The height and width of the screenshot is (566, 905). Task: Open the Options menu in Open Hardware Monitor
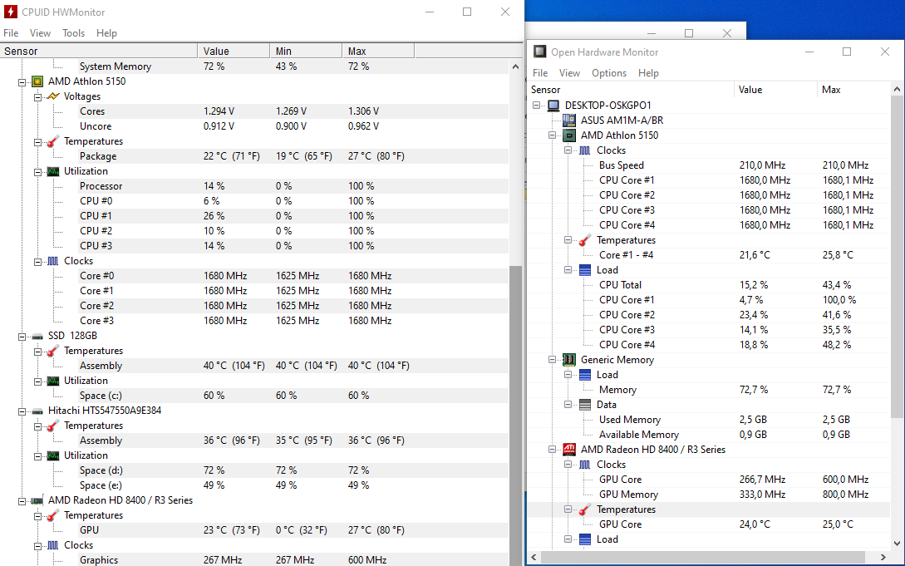pyautogui.click(x=609, y=72)
